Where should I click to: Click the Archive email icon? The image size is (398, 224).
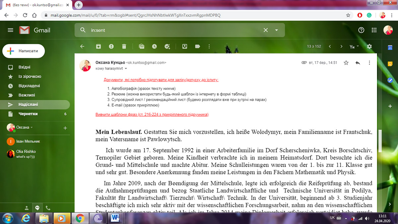99,46
